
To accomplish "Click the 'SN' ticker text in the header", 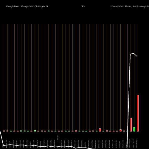I will pyautogui.click(x=83, y=7).
